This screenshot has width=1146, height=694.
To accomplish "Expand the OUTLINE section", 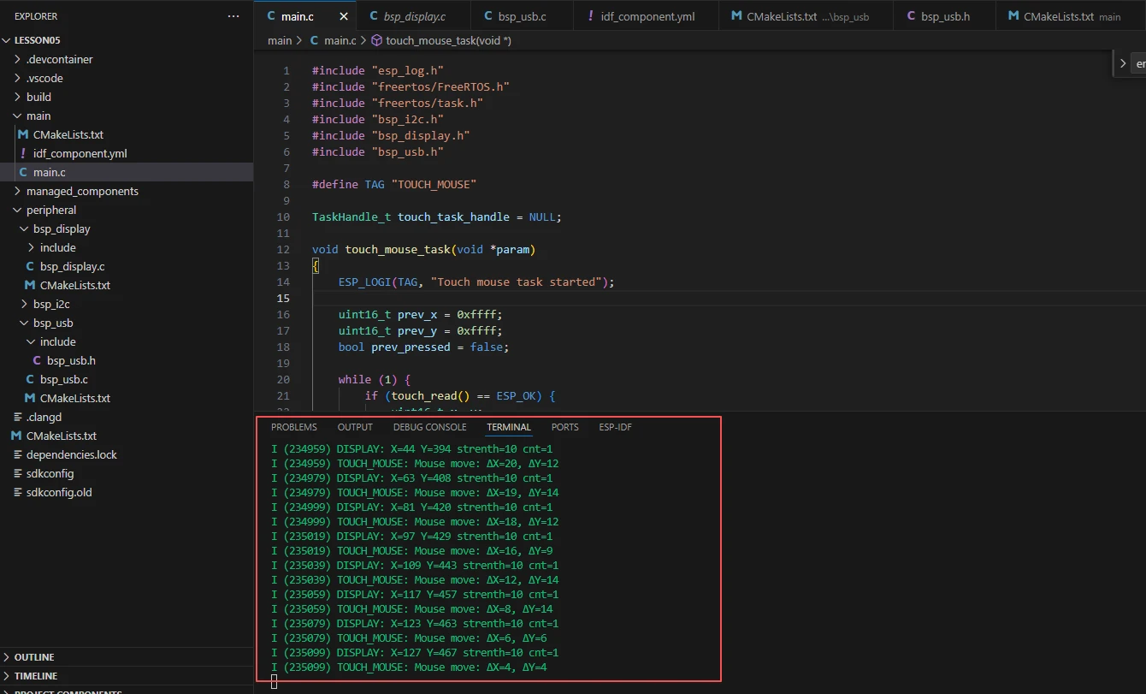I will coord(34,657).
